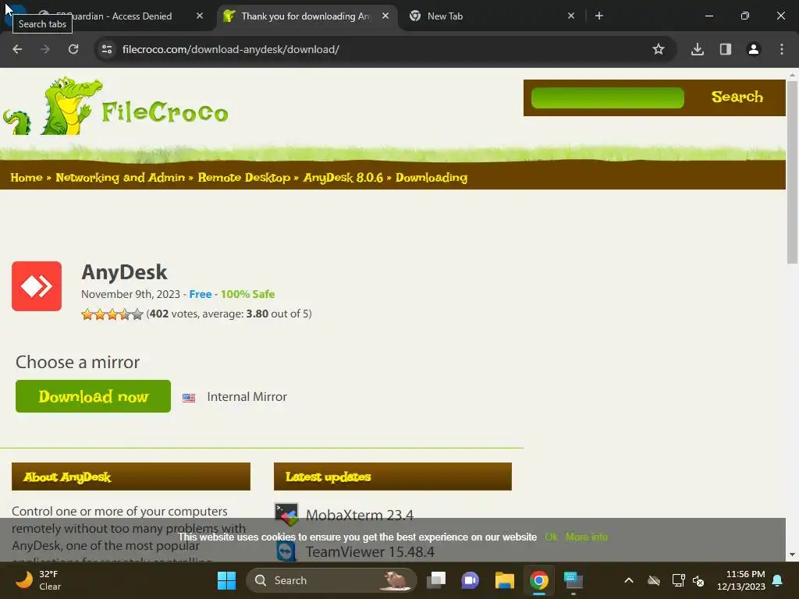Bookmark this page with the star icon
Image resolution: width=799 pixels, height=599 pixels.
click(659, 49)
